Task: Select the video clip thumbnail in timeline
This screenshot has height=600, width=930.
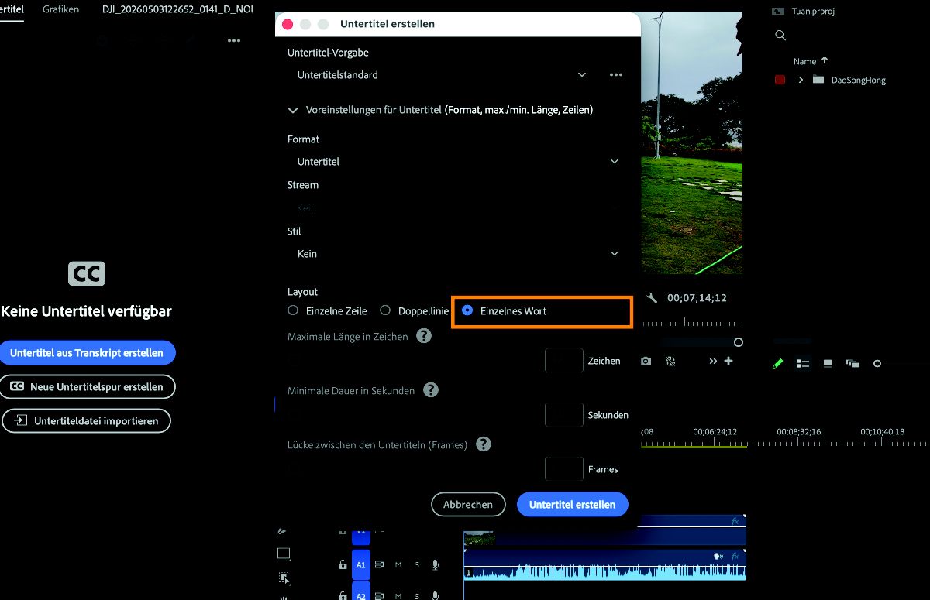Action: pyautogui.click(x=479, y=539)
